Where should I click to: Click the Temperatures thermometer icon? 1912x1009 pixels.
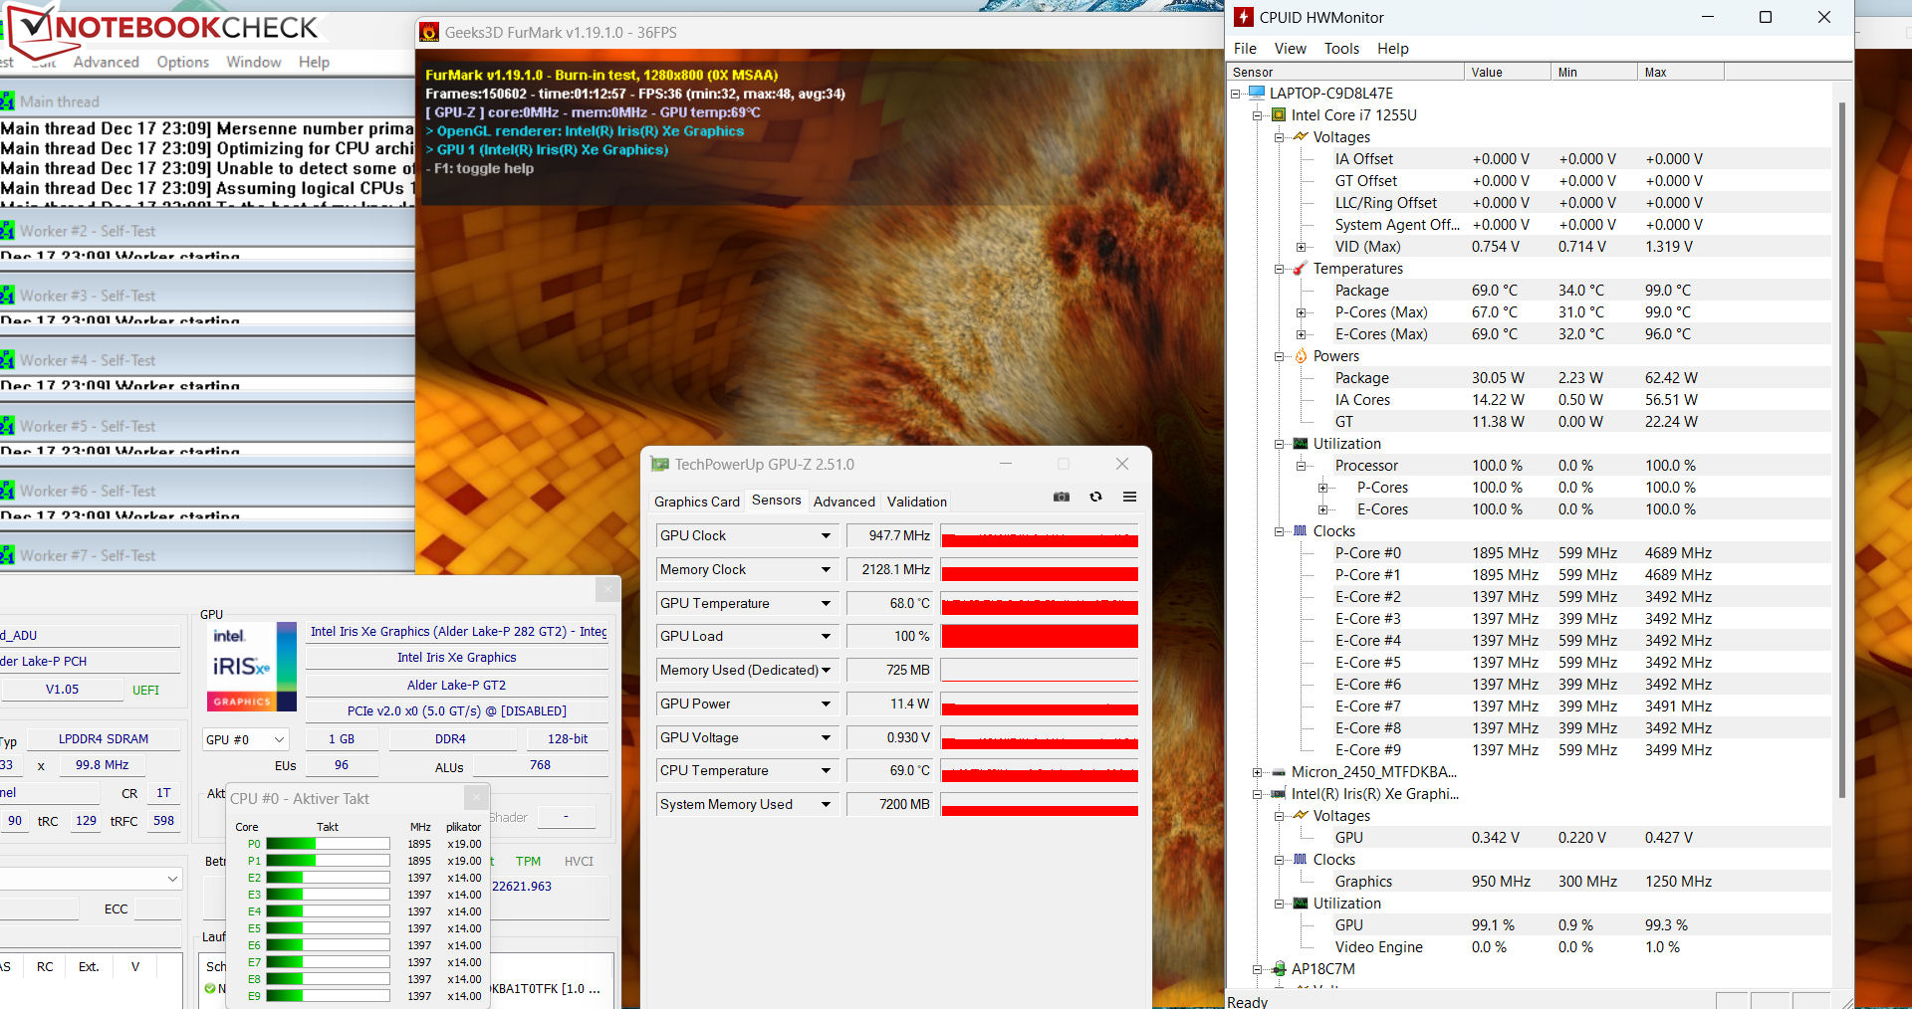click(x=1301, y=269)
